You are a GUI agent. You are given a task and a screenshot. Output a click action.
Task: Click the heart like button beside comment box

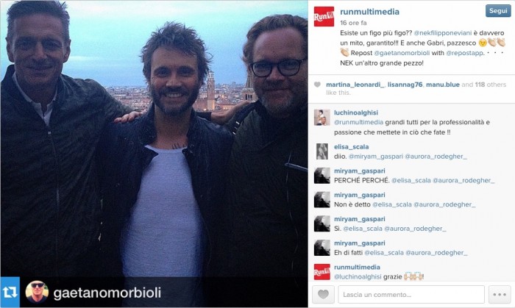pyautogui.click(x=323, y=294)
